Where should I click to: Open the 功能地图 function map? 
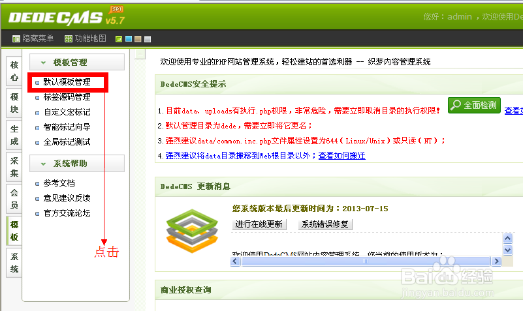[86, 38]
